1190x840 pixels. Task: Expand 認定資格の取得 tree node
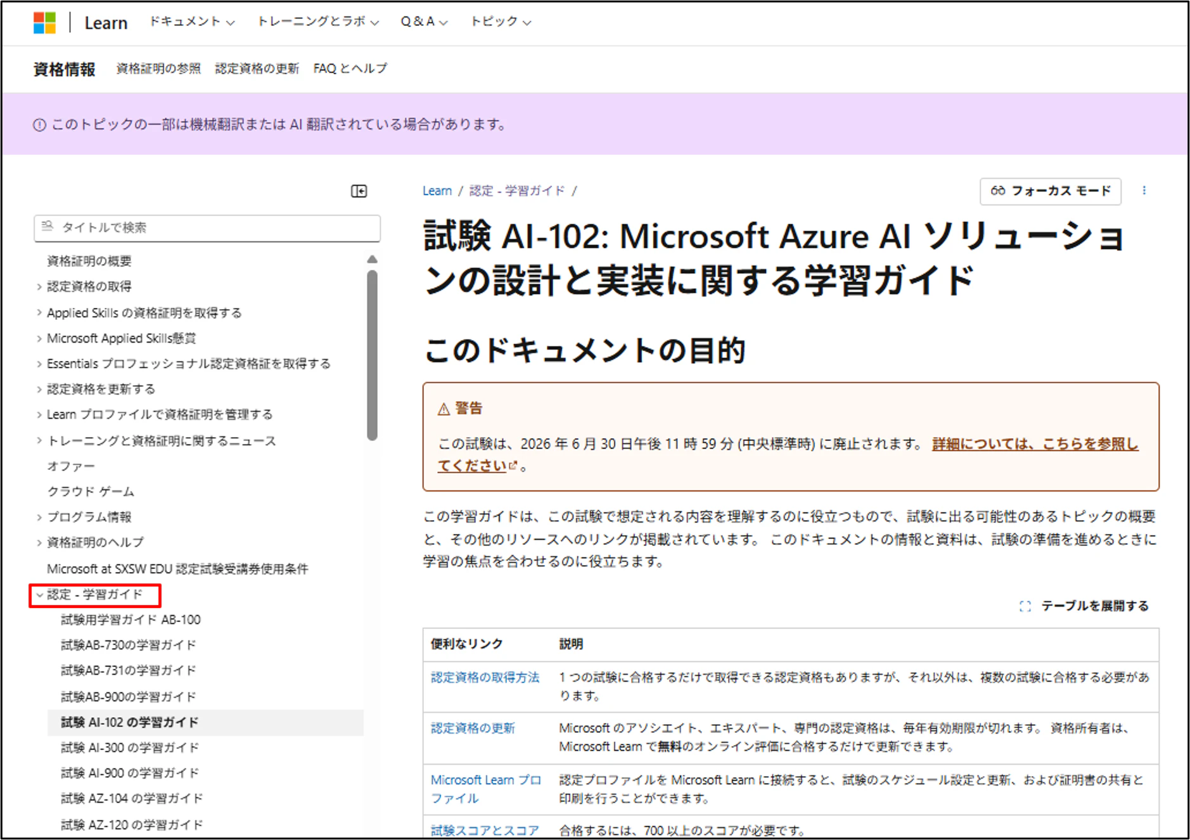coord(39,287)
